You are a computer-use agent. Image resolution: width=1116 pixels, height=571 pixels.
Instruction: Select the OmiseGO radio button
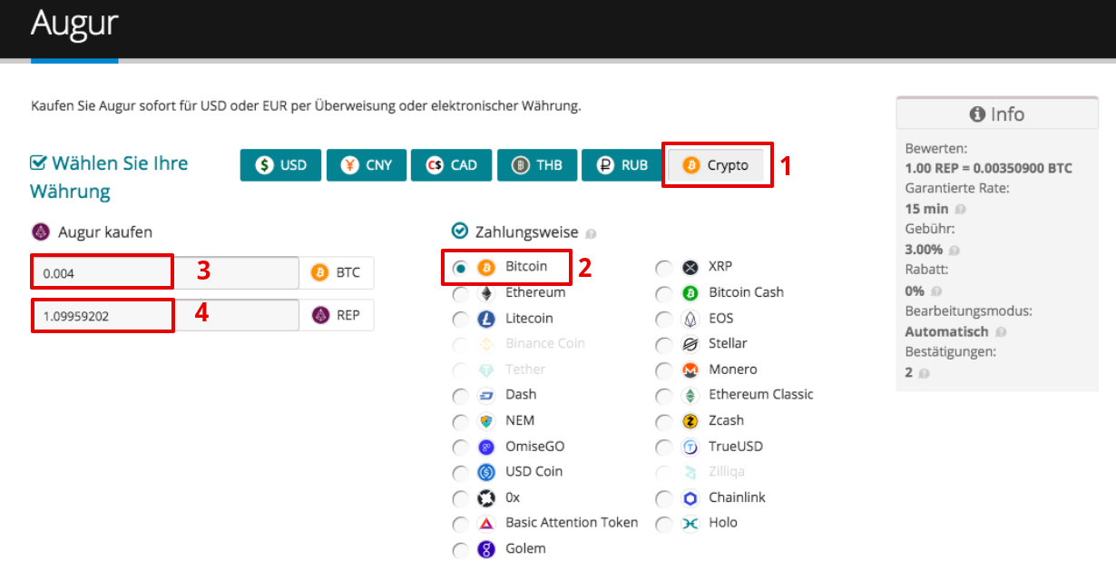pyautogui.click(x=461, y=448)
